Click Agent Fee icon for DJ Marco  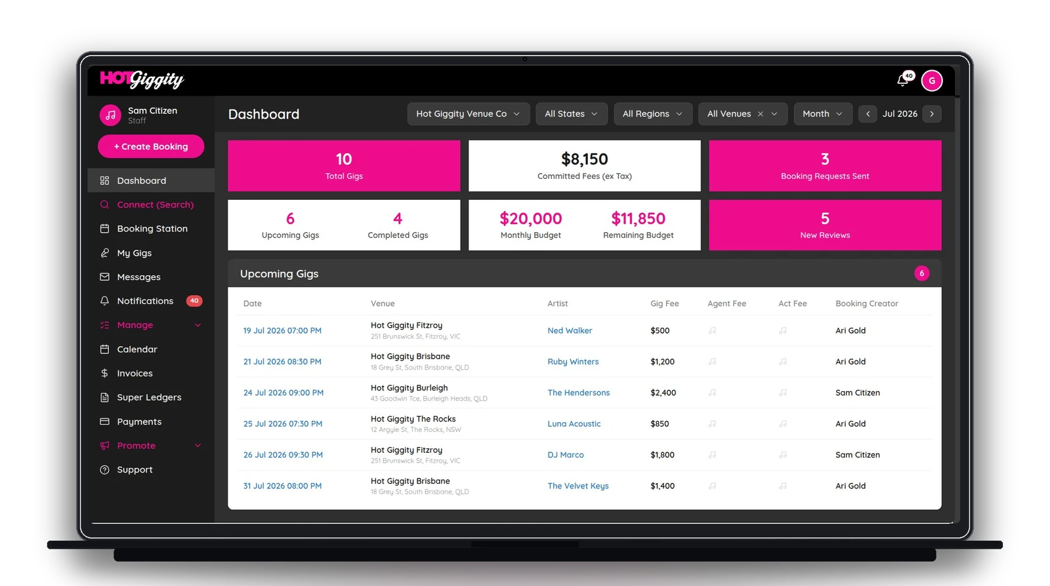(x=712, y=455)
